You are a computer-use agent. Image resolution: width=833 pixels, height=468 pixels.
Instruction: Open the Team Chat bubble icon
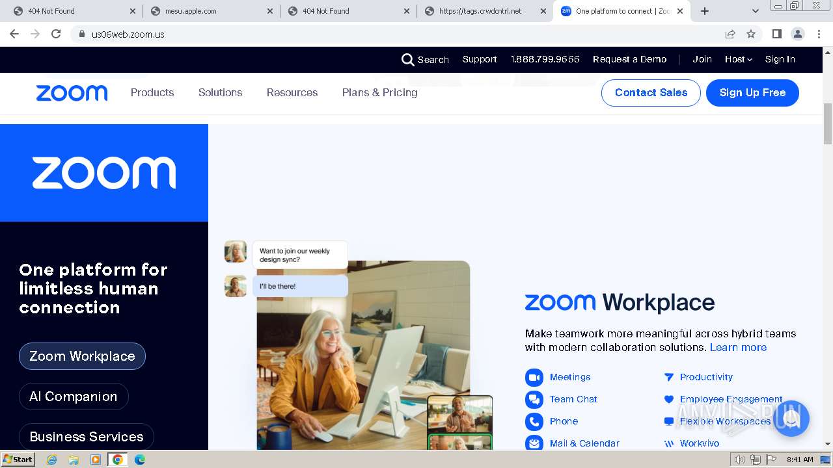coord(534,399)
